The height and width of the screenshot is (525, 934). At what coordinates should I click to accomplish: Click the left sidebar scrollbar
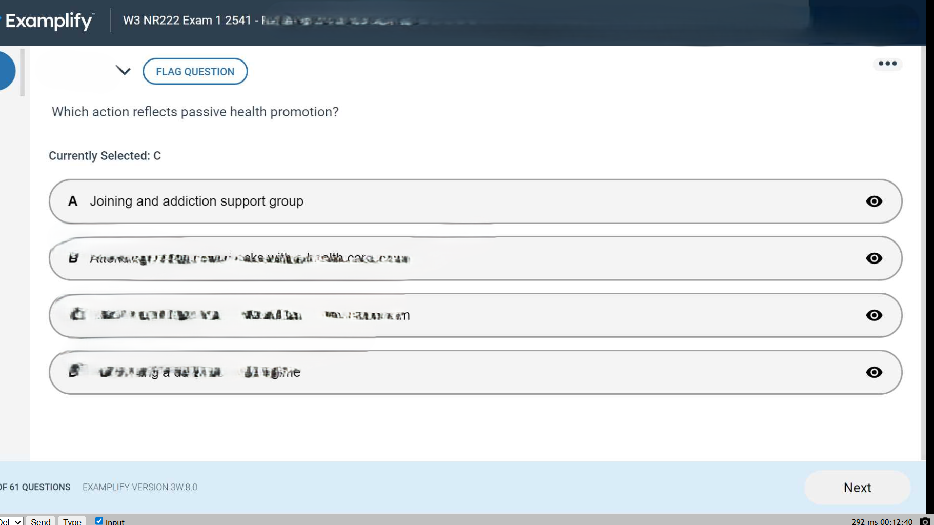click(22, 72)
